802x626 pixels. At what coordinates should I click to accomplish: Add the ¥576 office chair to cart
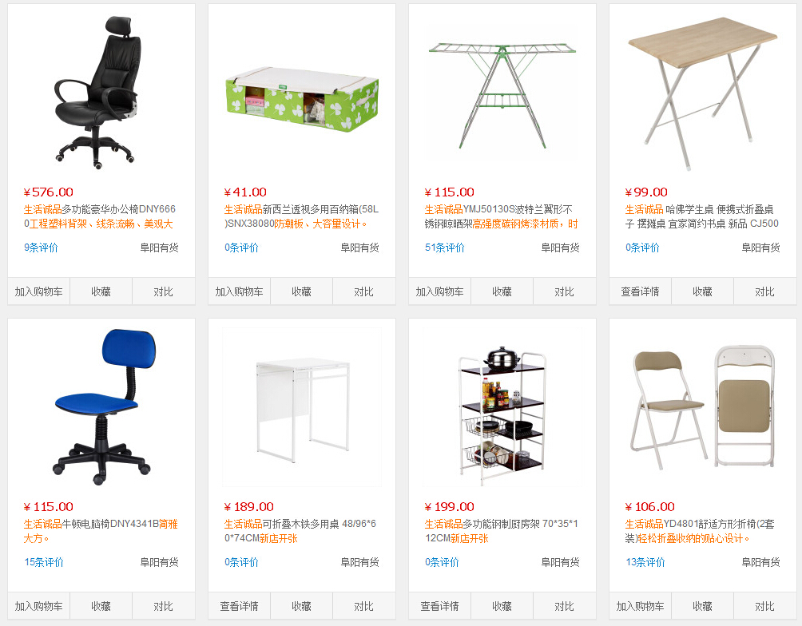[x=39, y=291]
